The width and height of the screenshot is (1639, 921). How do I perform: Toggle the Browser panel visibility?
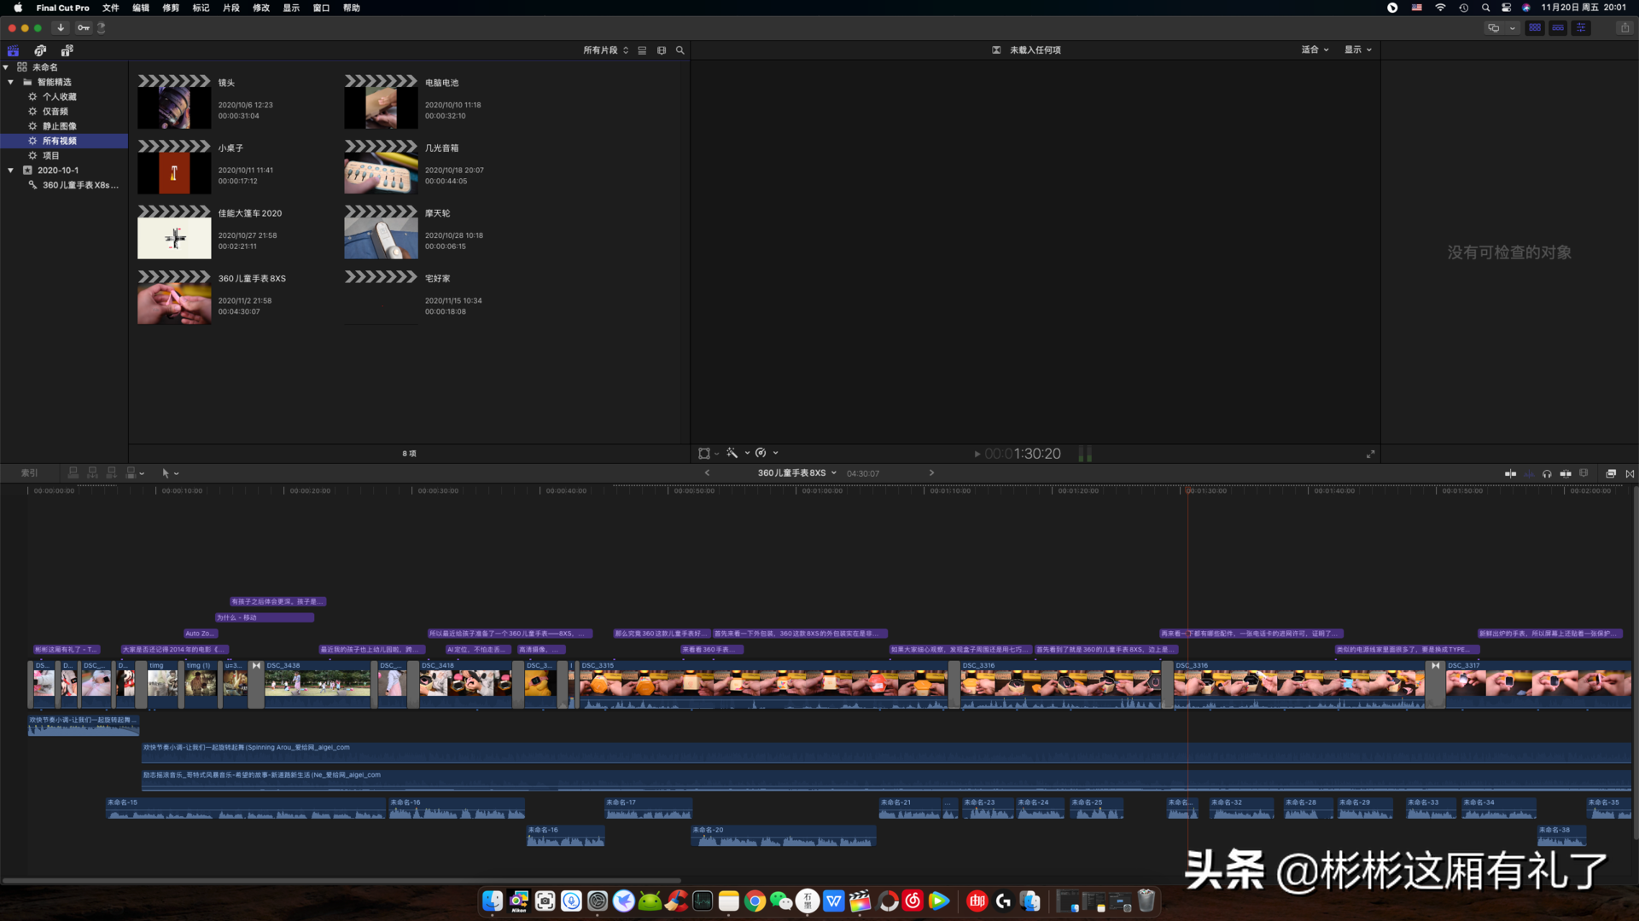pos(1535,27)
